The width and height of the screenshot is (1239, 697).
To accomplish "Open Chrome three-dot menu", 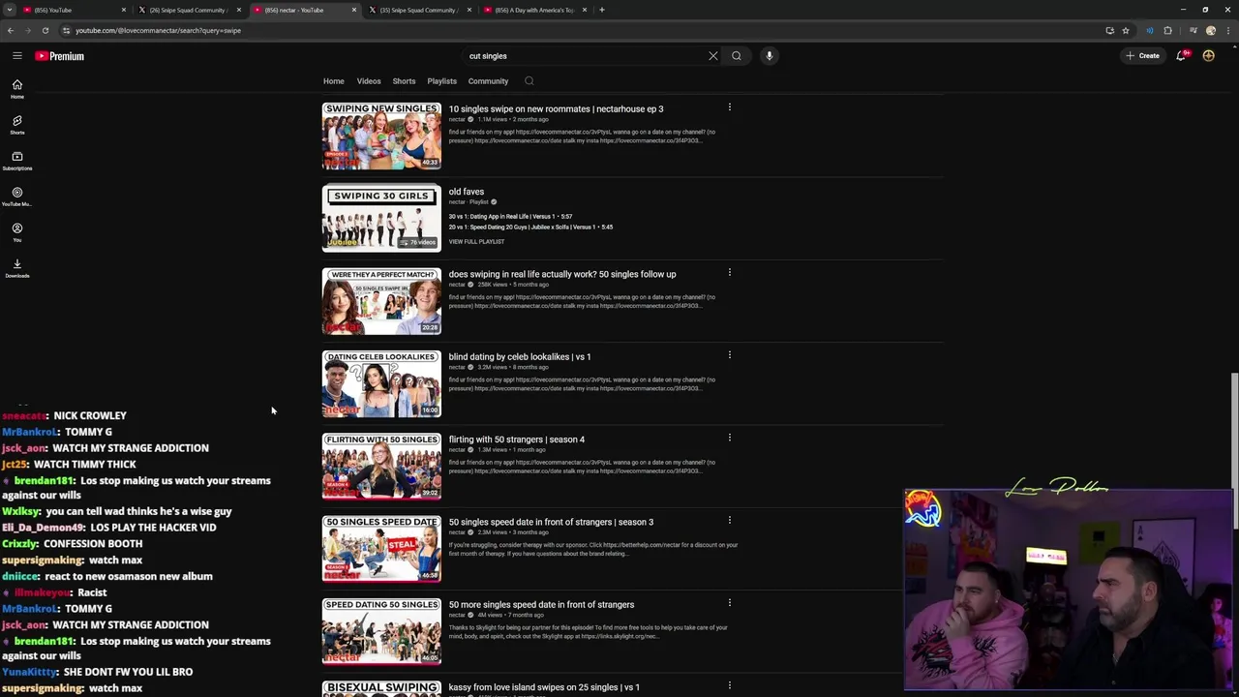I will pyautogui.click(x=1228, y=30).
